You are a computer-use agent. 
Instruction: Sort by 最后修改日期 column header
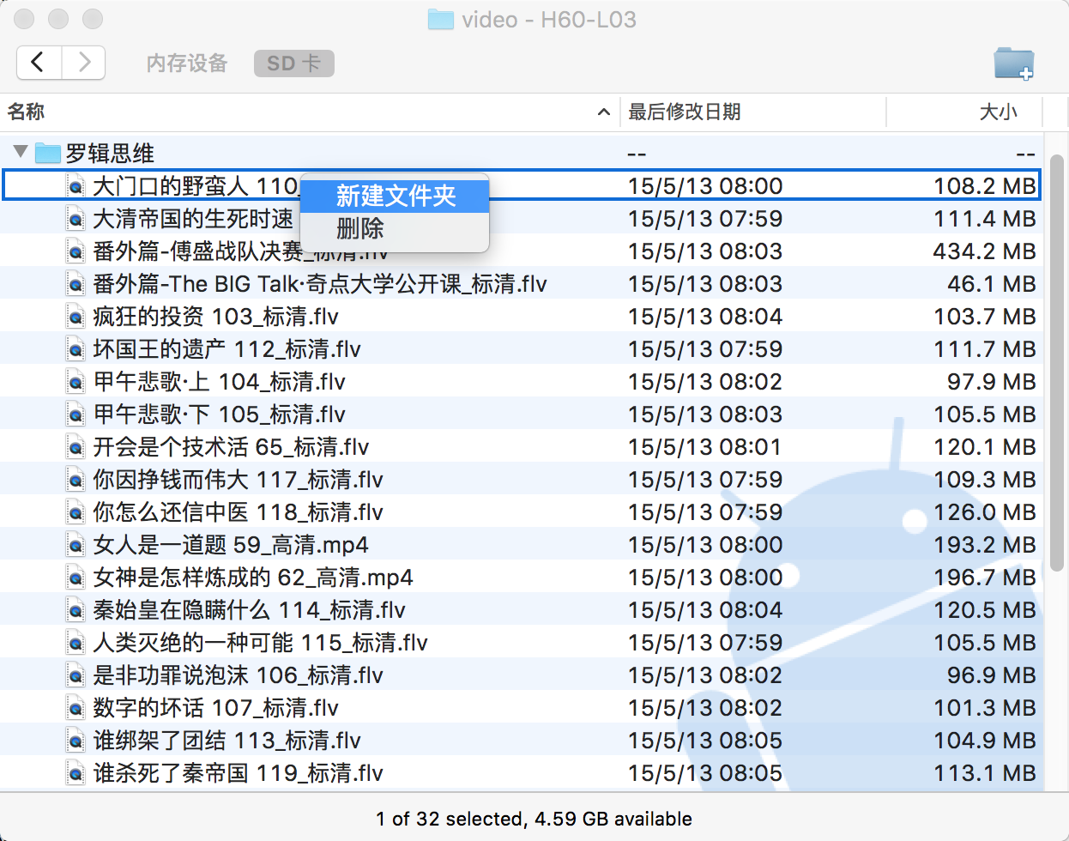click(684, 112)
